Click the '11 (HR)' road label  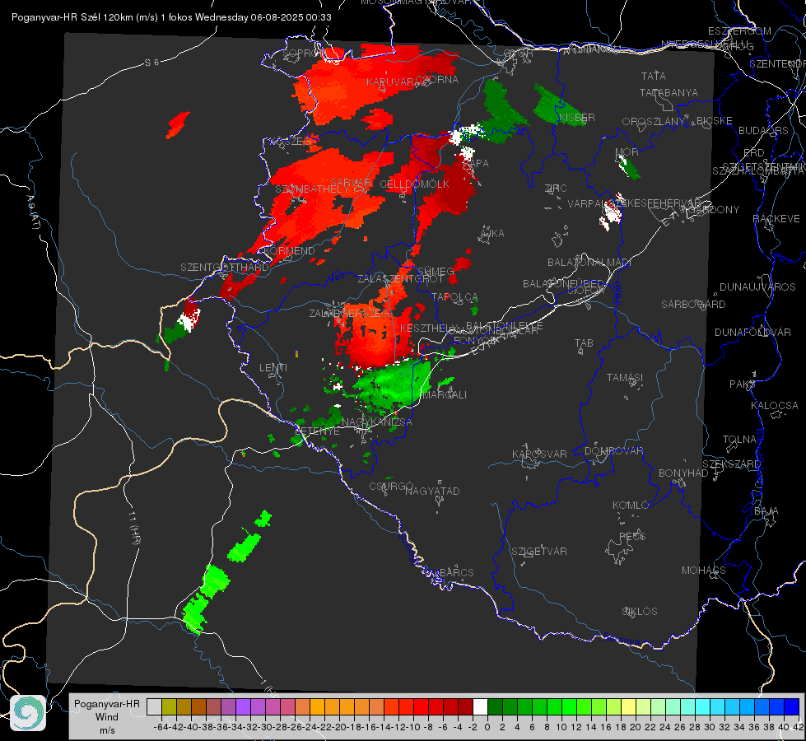[134, 528]
